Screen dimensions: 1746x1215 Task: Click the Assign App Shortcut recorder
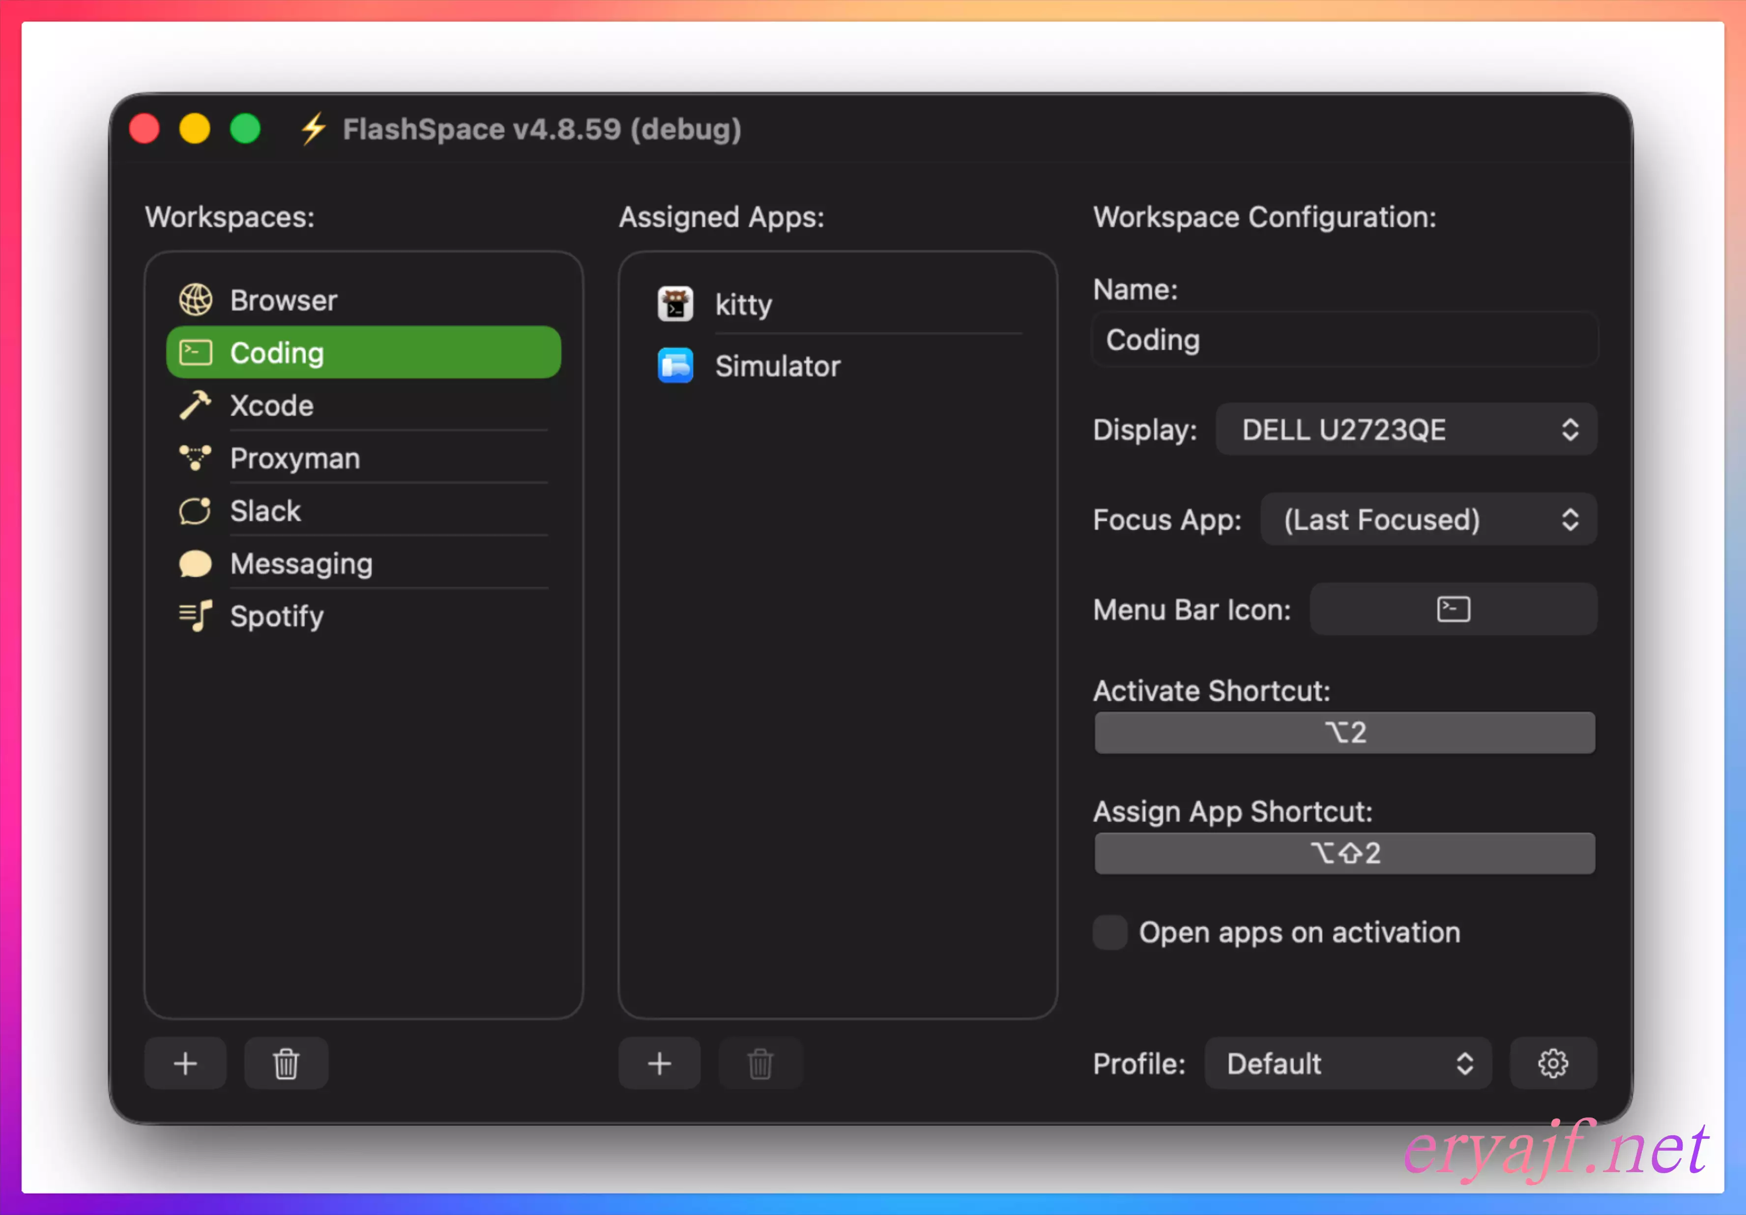[1344, 853]
